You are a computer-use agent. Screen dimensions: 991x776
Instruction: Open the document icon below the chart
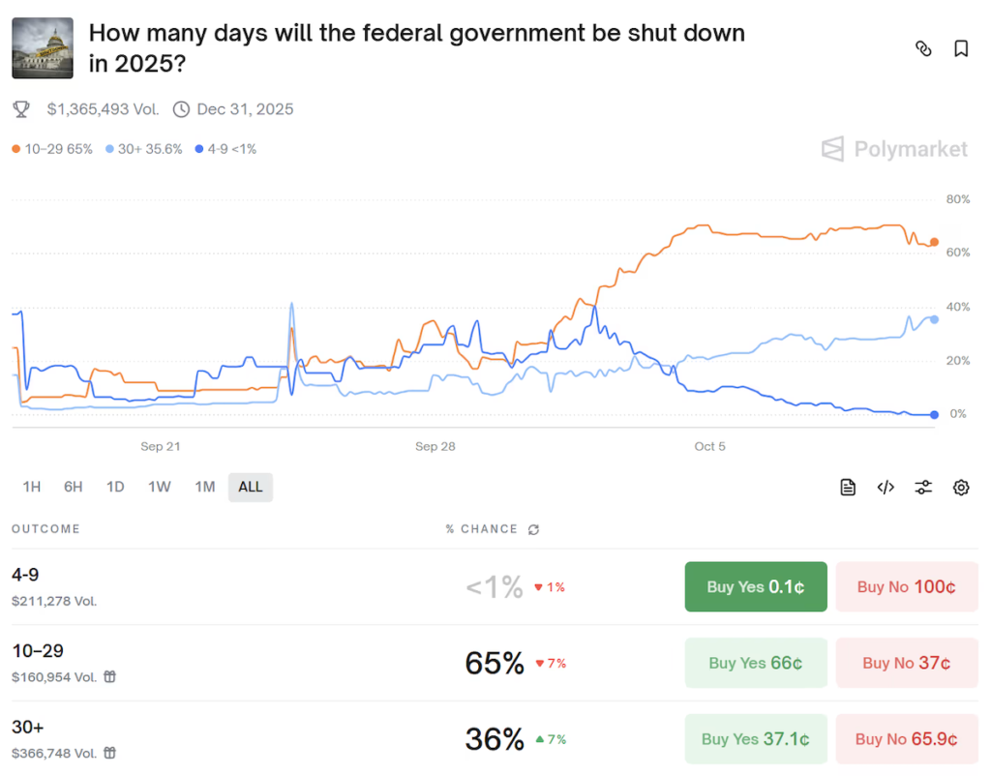(848, 487)
